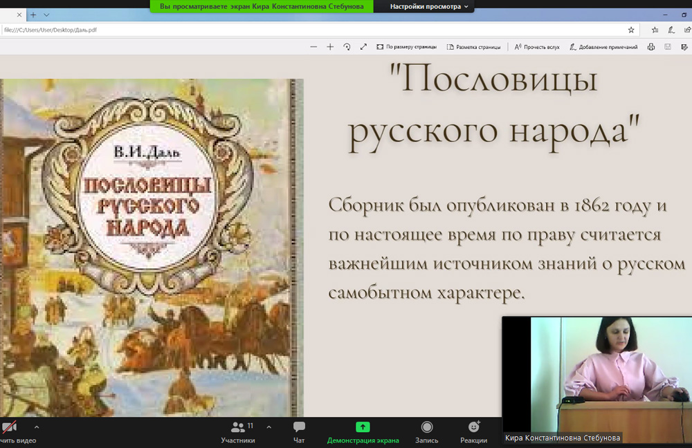Expand video options arrow next to camera
Viewport: 692px width, 448px height.
coord(37,427)
